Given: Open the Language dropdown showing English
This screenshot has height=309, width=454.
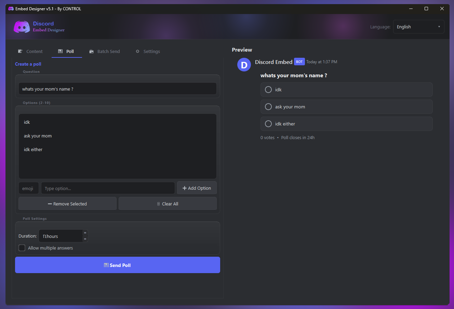Looking at the screenshot, I should pyautogui.click(x=418, y=27).
